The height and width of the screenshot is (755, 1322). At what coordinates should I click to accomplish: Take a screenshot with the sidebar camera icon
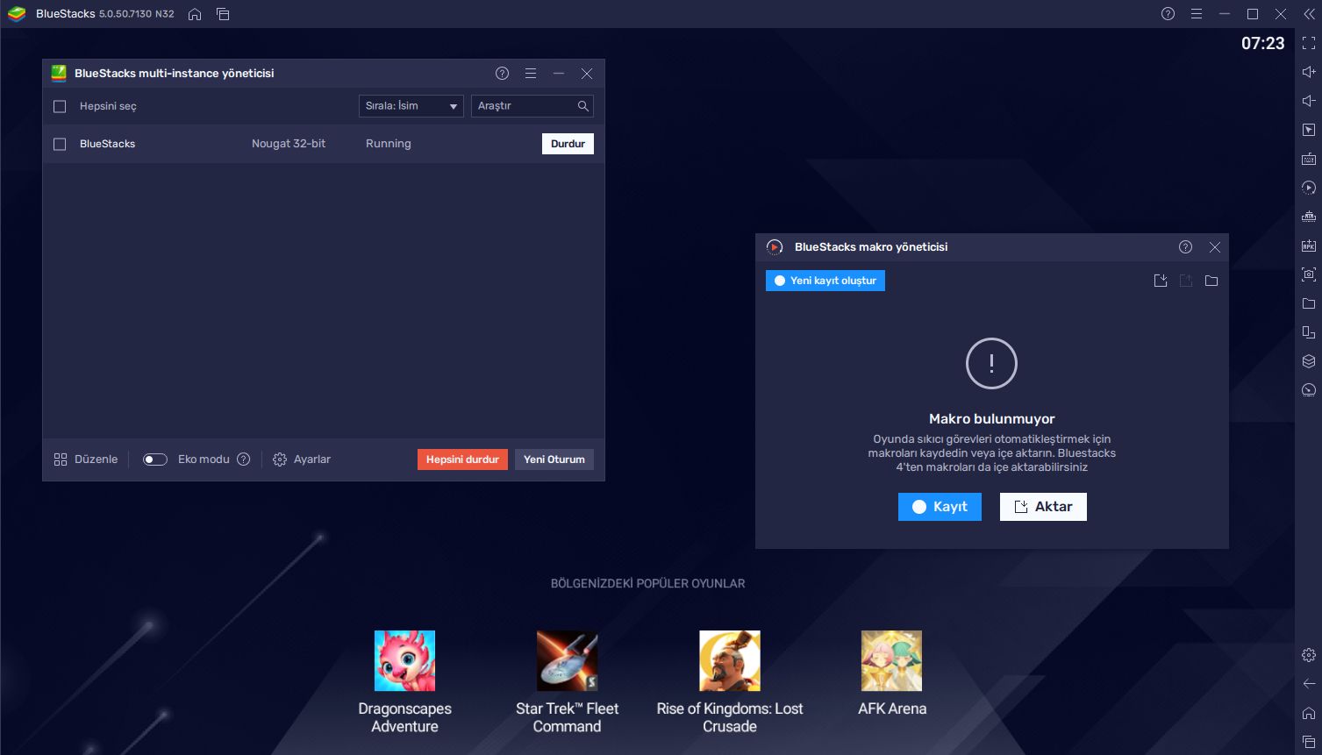tap(1308, 274)
